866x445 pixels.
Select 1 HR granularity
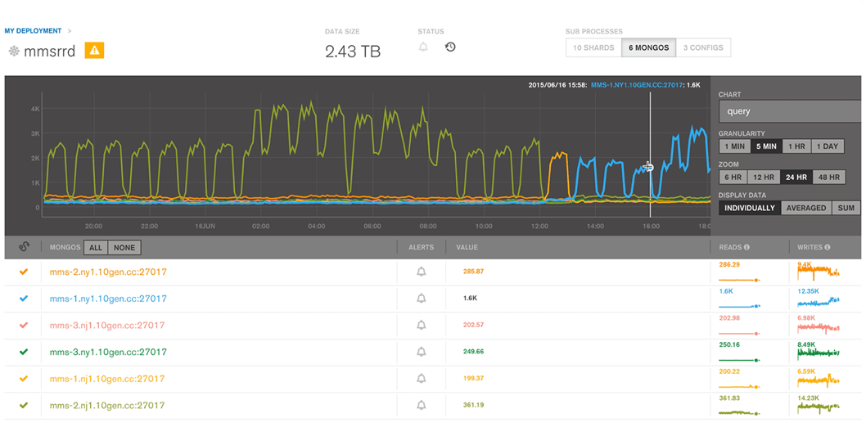(x=796, y=146)
